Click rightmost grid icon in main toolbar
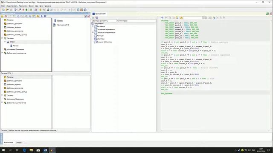 [85, 10]
